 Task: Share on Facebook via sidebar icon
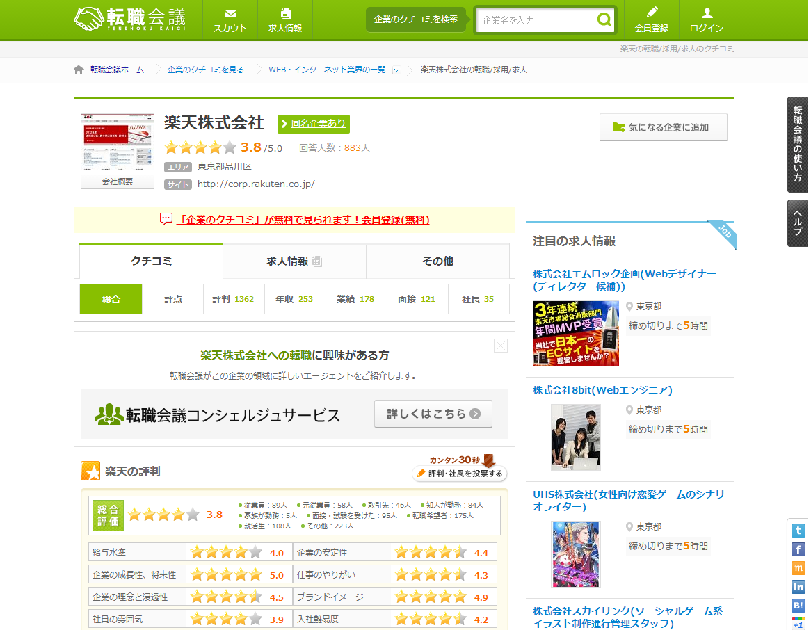(x=798, y=549)
